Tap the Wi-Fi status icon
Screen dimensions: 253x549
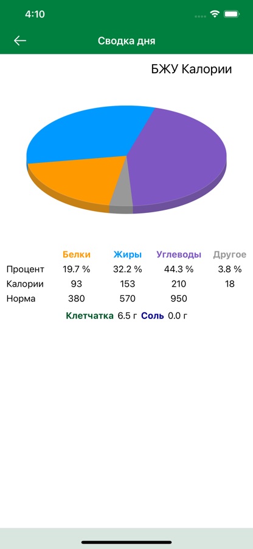(x=214, y=14)
